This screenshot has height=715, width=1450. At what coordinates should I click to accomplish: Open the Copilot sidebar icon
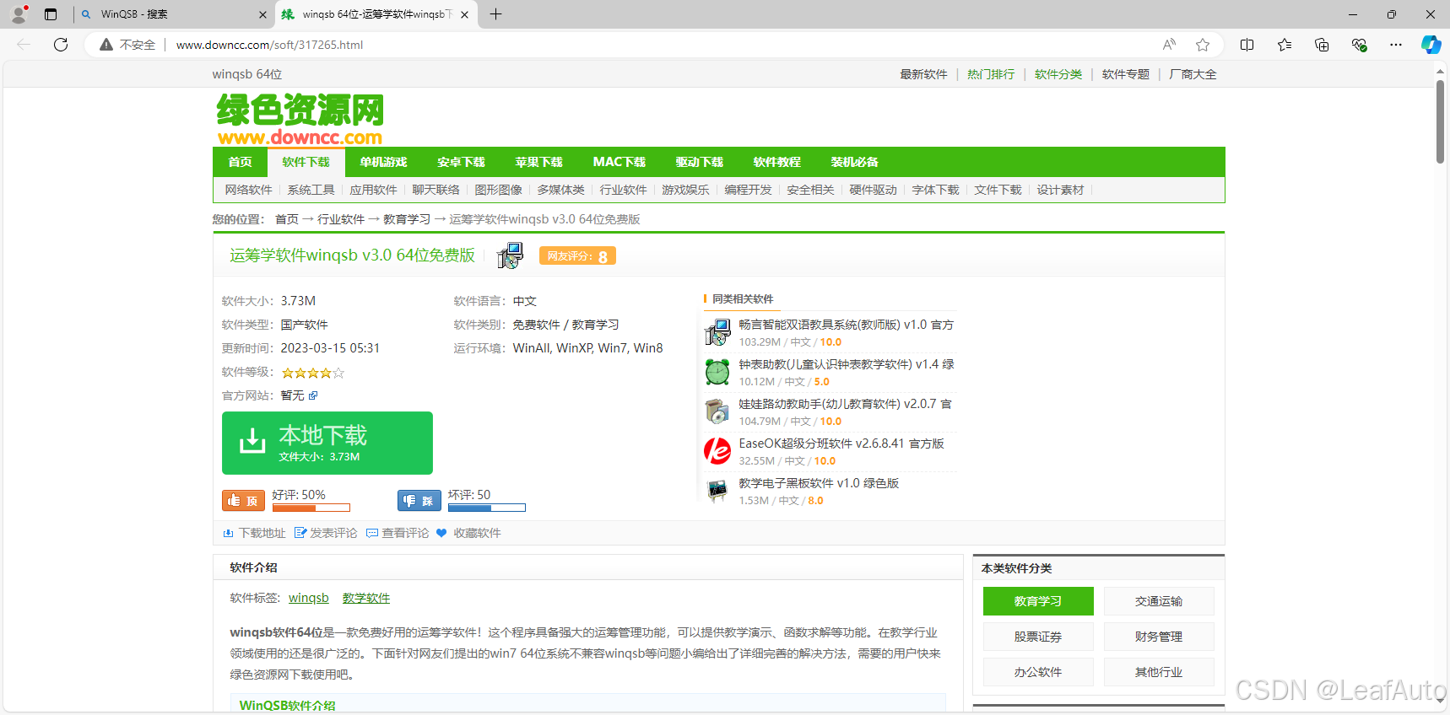pyautogui.click(x=1431, y=45)
